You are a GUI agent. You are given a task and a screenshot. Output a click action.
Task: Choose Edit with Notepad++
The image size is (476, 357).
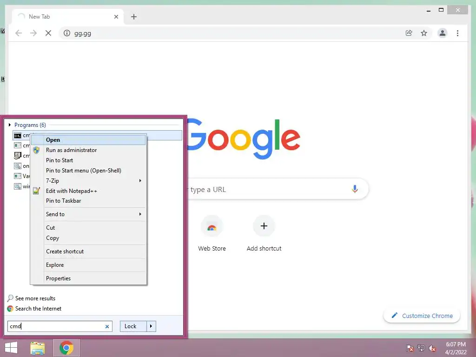click(x=88, y=191)
